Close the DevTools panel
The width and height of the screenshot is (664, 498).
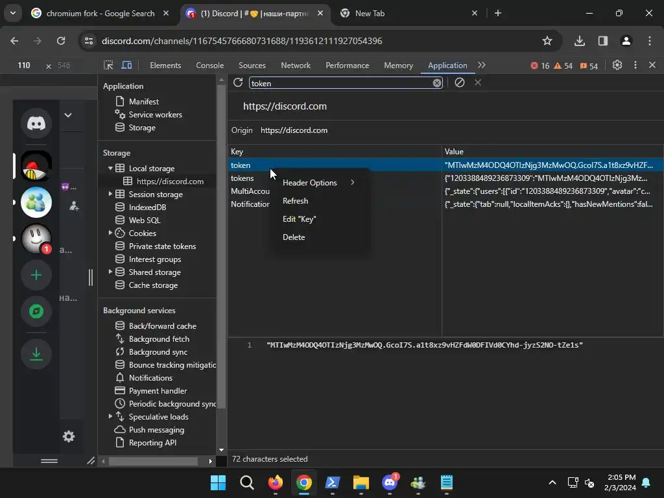coord(652,65)
